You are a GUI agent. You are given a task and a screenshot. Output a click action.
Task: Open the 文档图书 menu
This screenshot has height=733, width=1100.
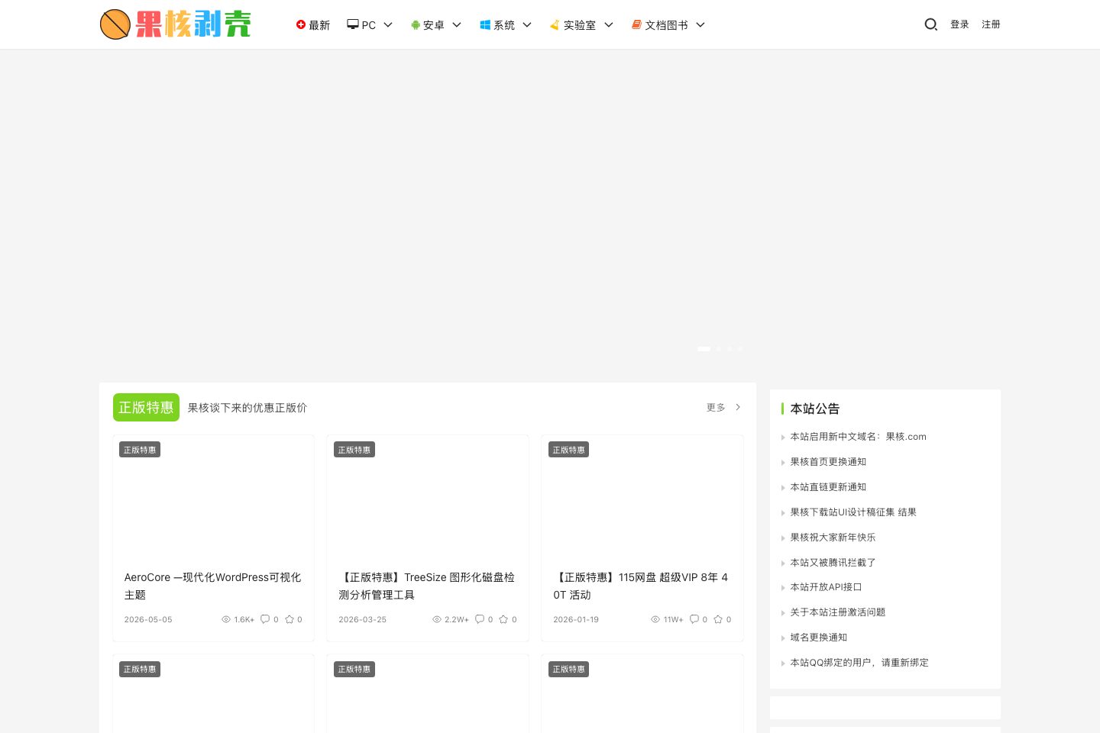pos(668,25)
